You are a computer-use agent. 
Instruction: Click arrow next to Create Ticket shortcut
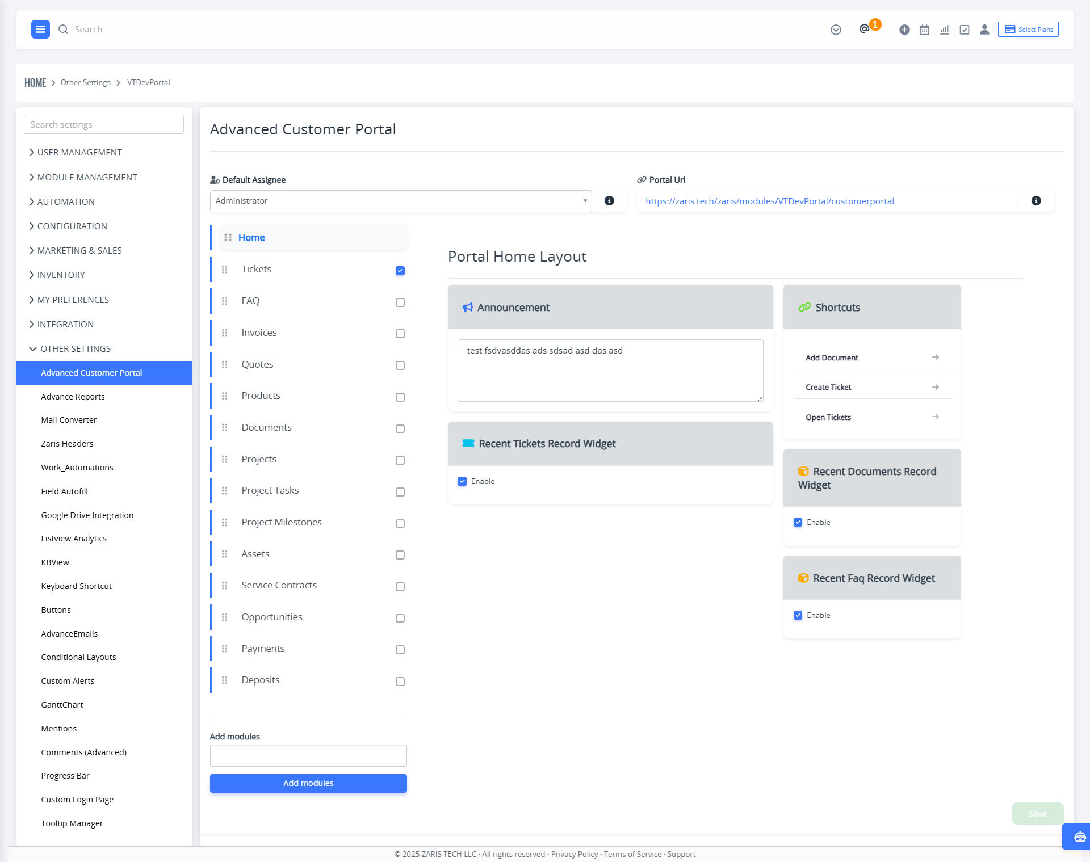pos(936,387)
